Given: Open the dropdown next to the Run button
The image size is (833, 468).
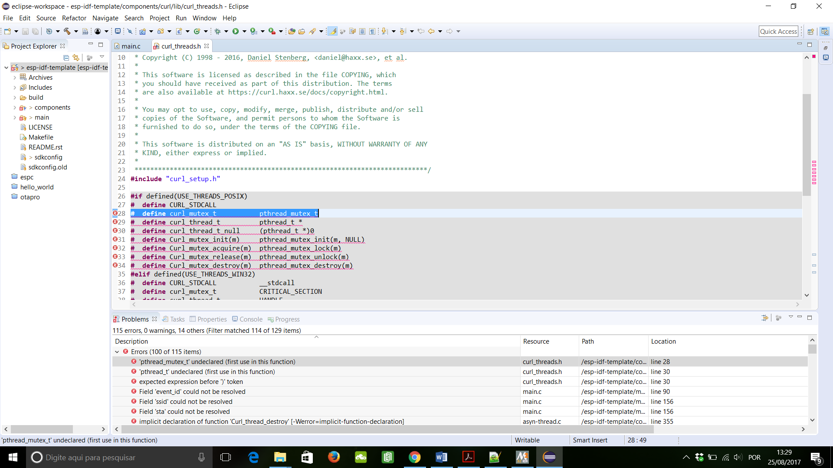Looking at the screenshot, I should 243,31.
